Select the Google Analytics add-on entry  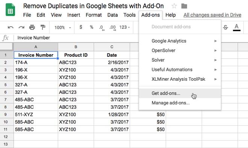tap(180, 41)
